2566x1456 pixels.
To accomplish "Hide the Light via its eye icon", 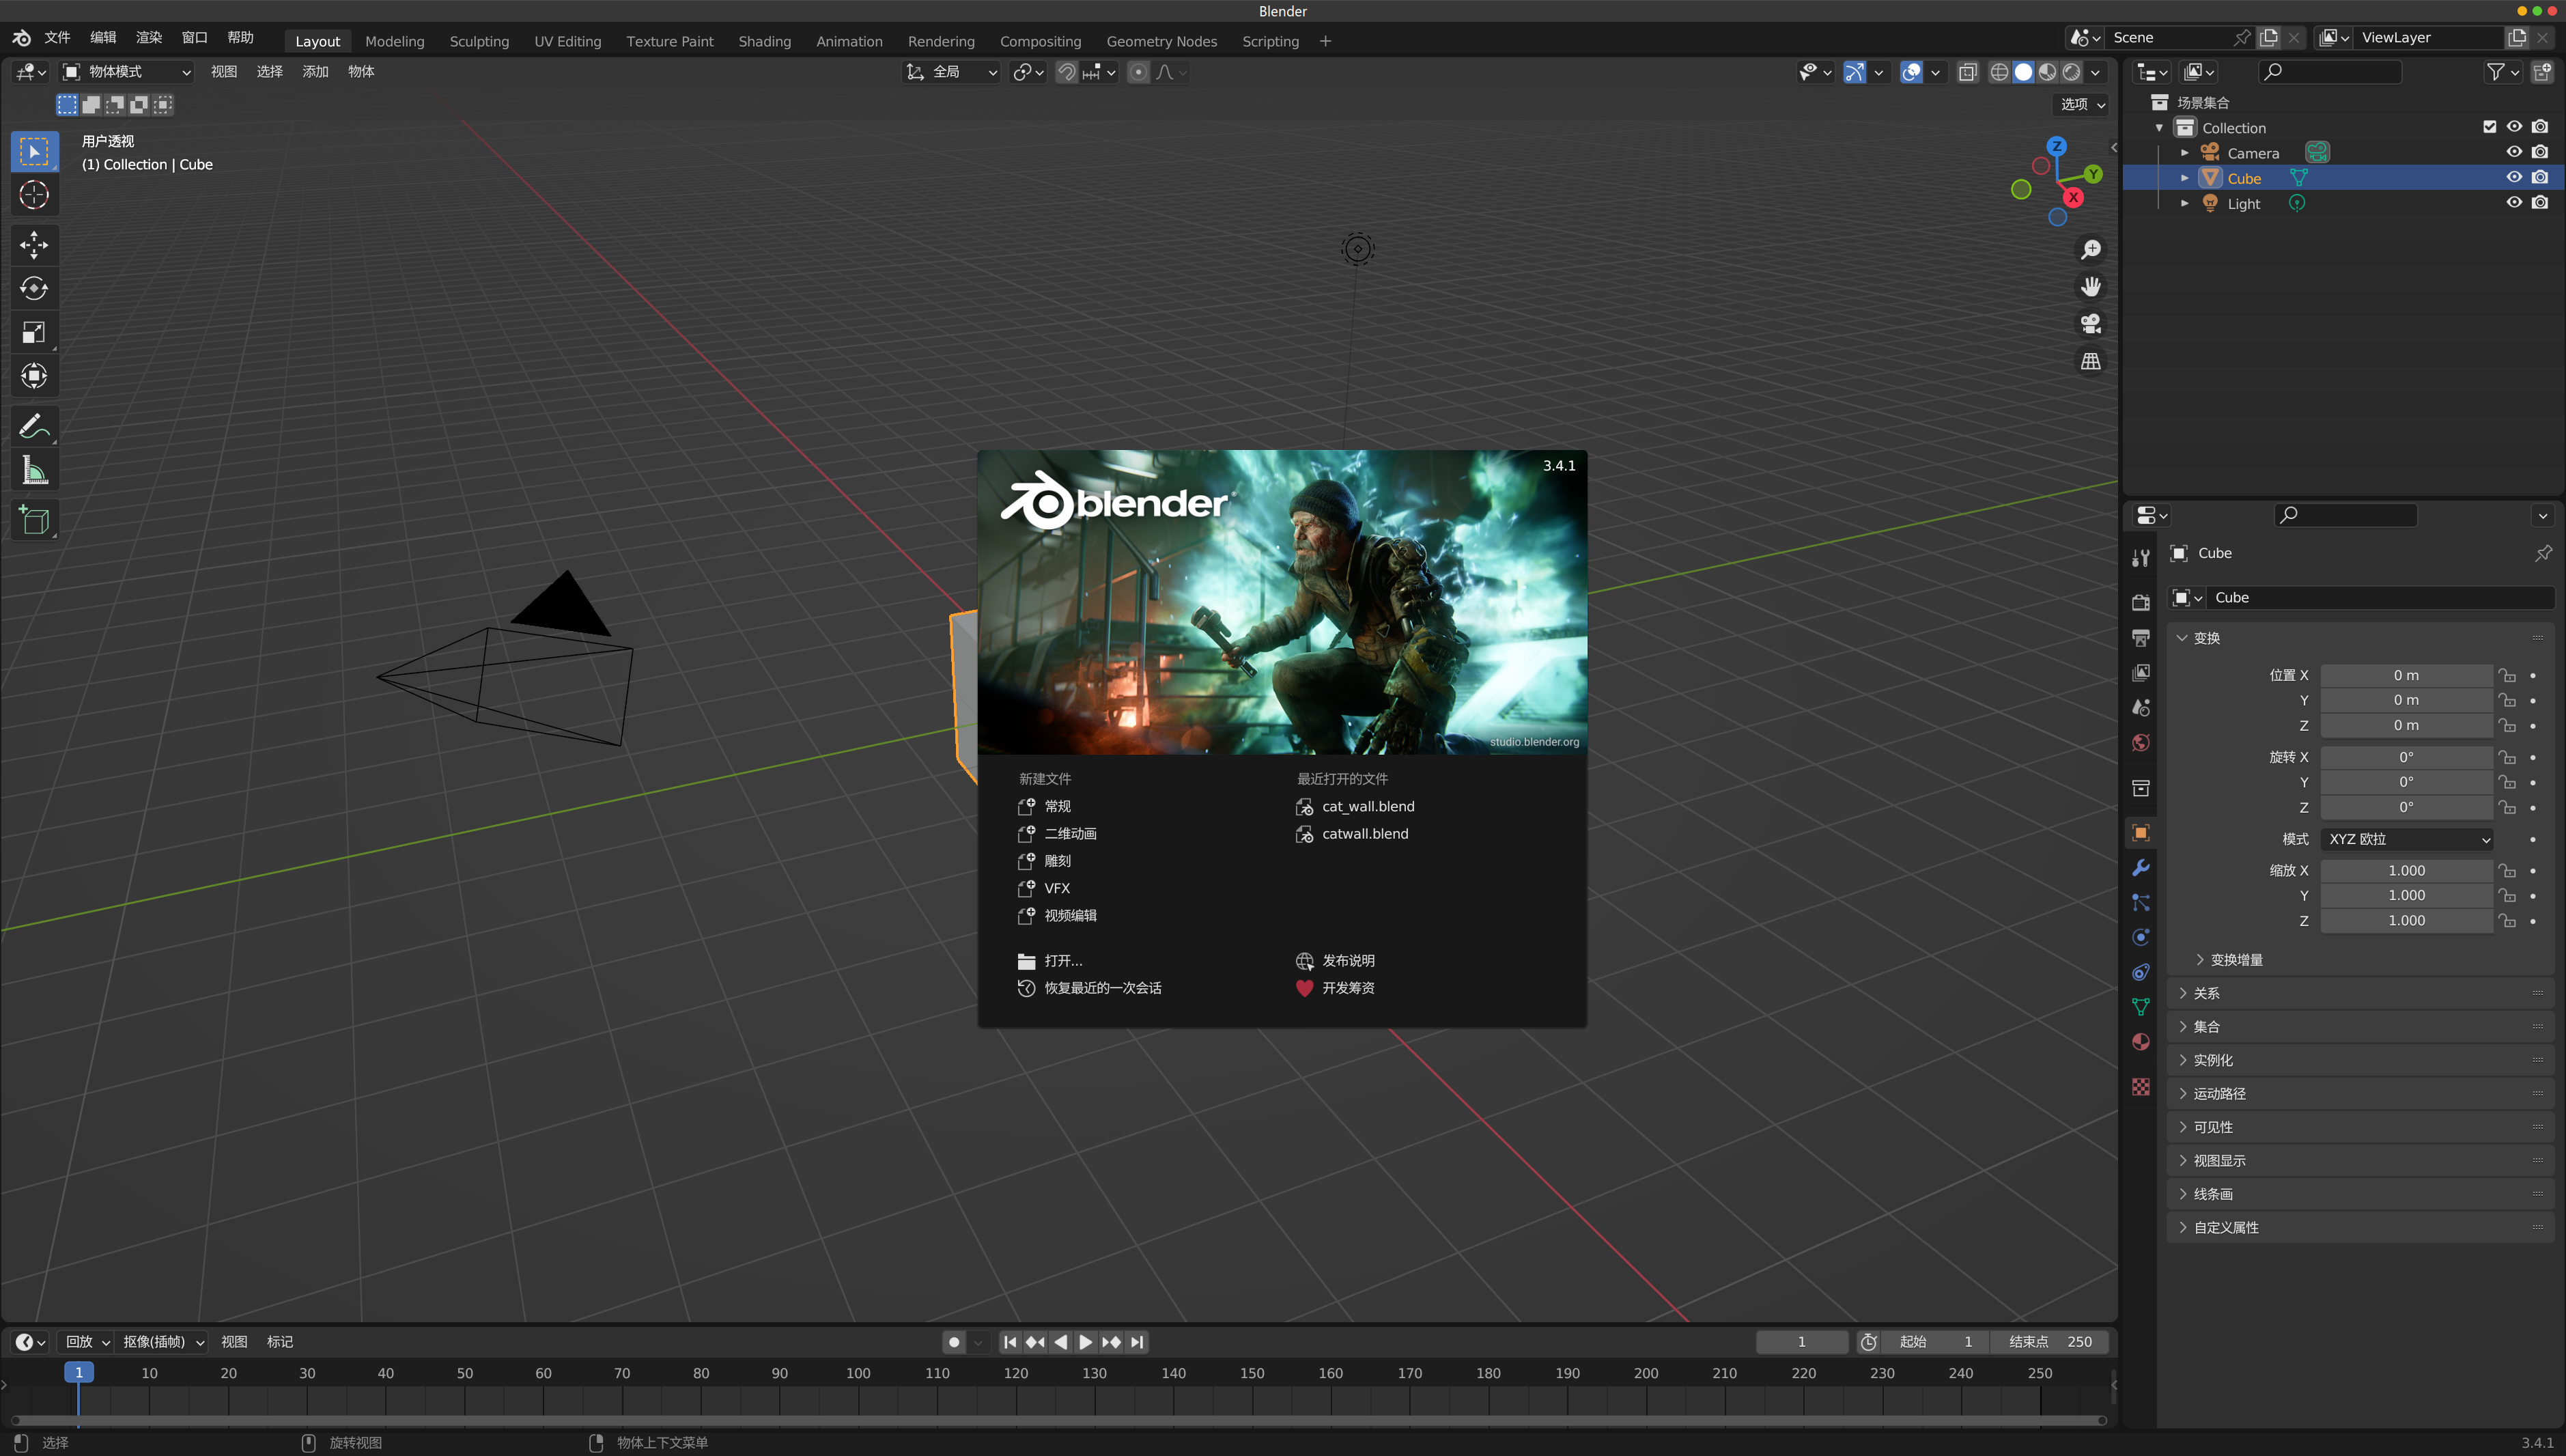I will click(2514, 202).
